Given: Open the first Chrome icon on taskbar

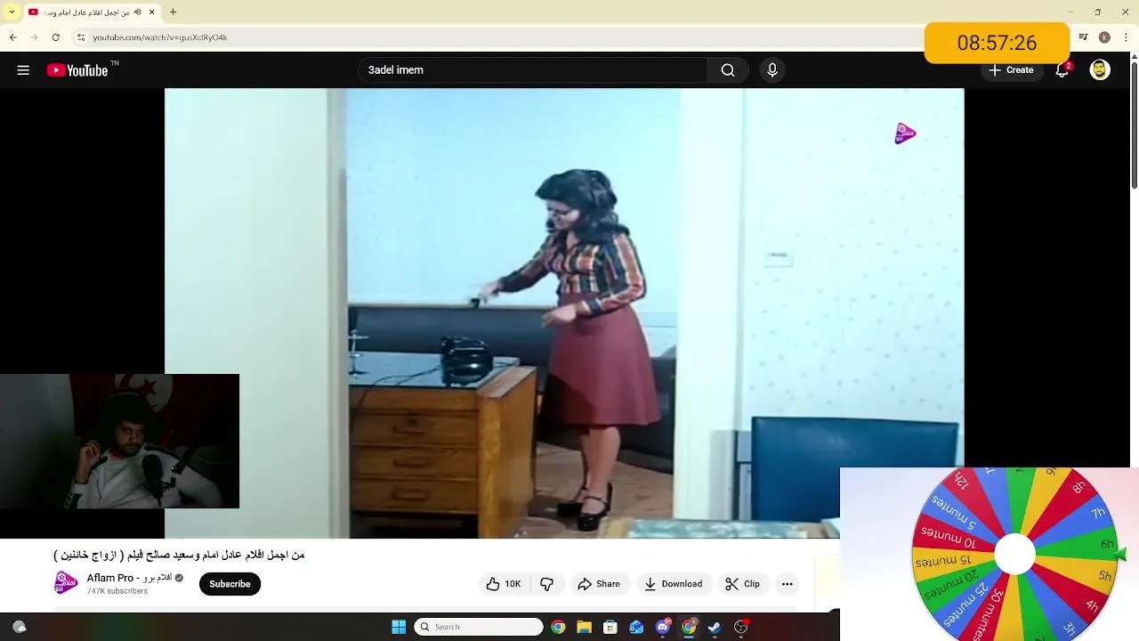Looking at the screenshot, I should coord(558,627).
